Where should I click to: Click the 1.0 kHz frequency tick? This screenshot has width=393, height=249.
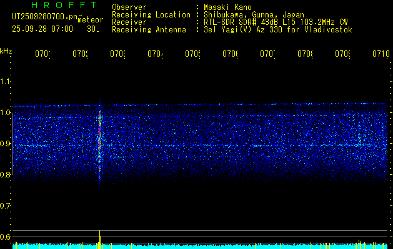[x=6, y=113]
